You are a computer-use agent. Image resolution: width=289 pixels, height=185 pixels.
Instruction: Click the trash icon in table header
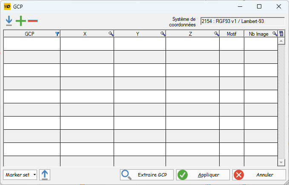click(281, 34)
